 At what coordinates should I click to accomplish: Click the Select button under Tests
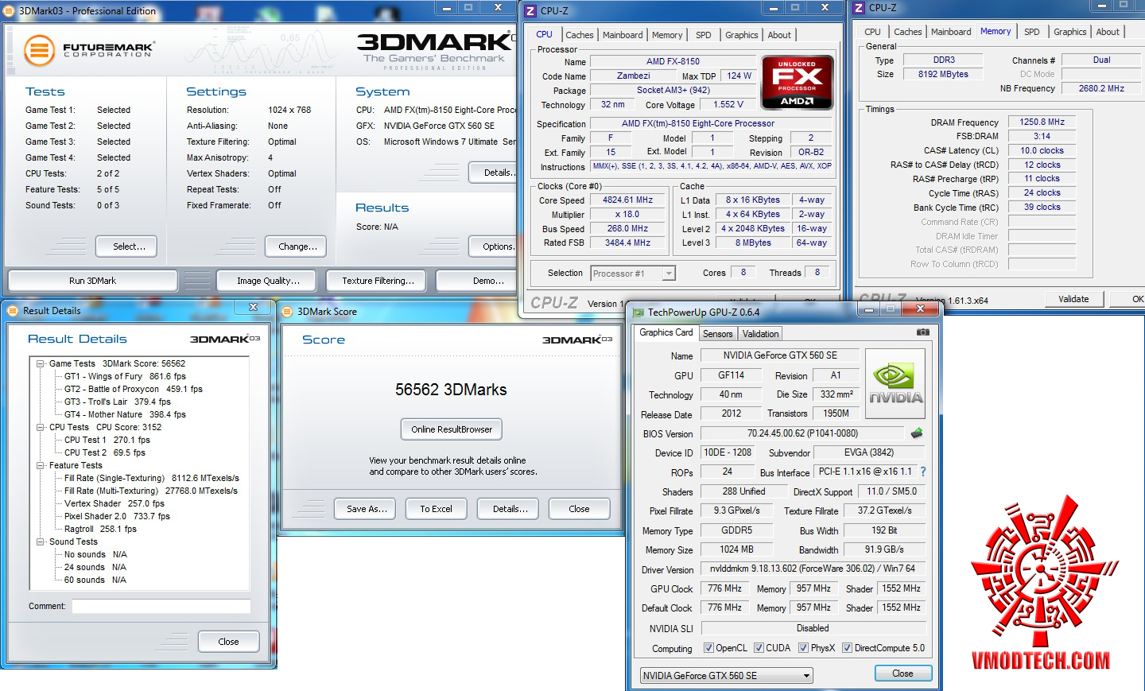click(126, 247)
